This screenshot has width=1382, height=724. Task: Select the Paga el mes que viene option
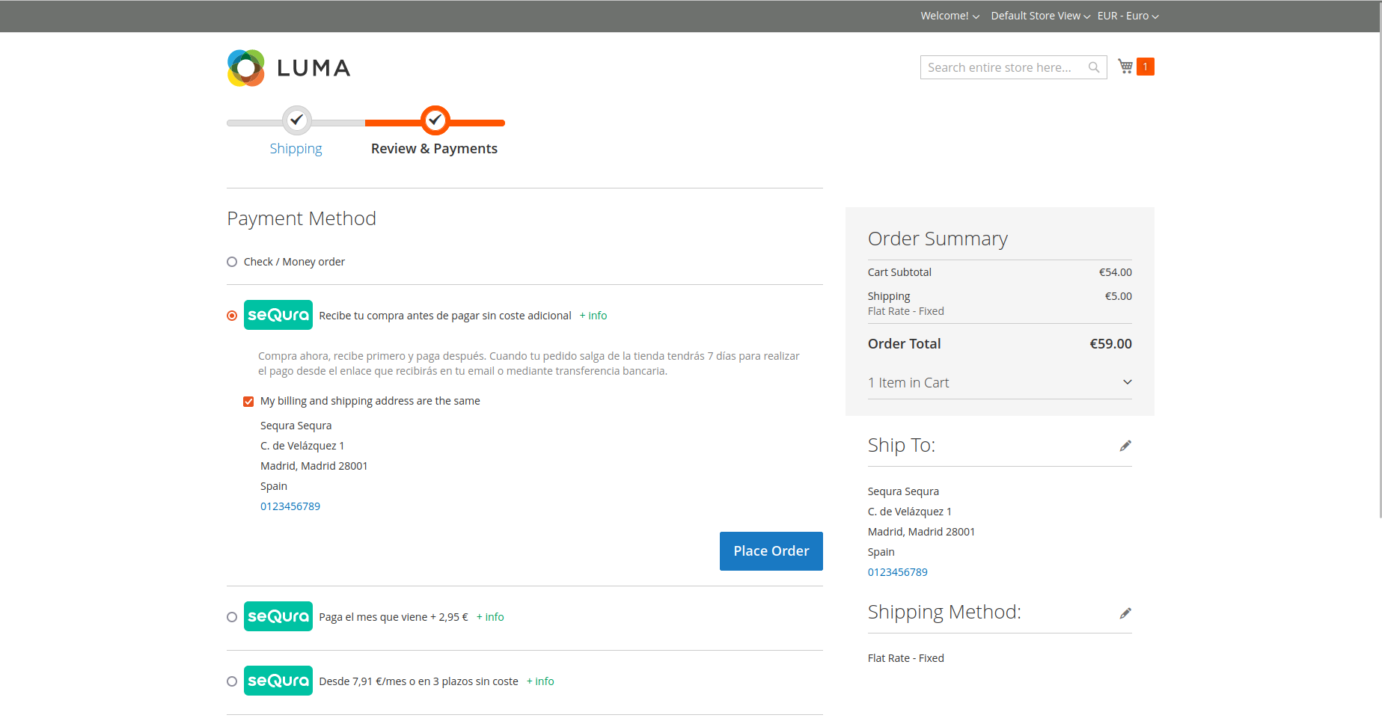[232, 617]
